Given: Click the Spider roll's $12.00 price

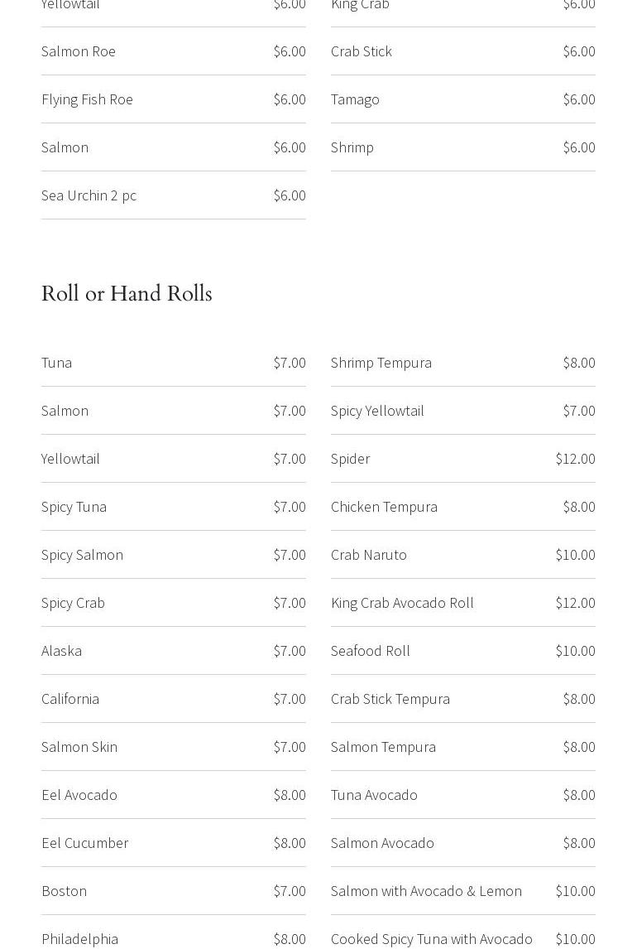Looking at the screenshot, I should click(575, 459).
